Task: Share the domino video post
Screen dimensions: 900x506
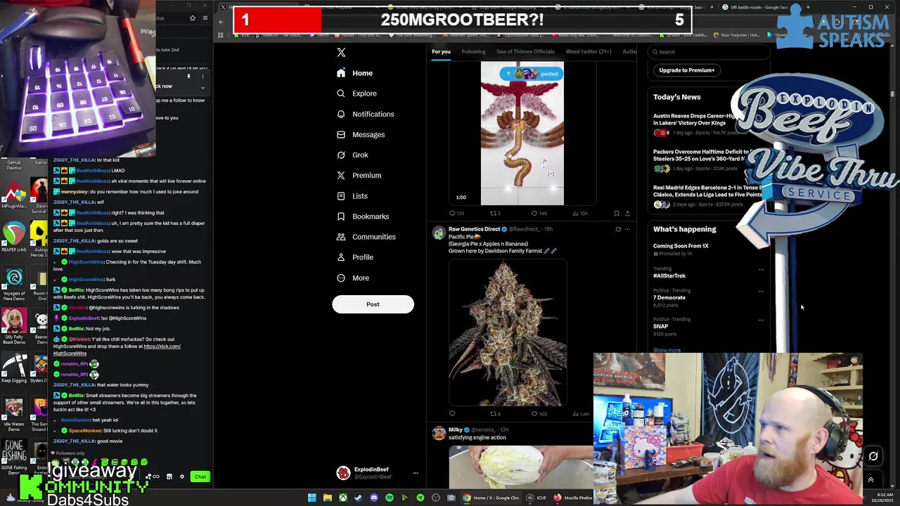Action: (x=627, y=214)
